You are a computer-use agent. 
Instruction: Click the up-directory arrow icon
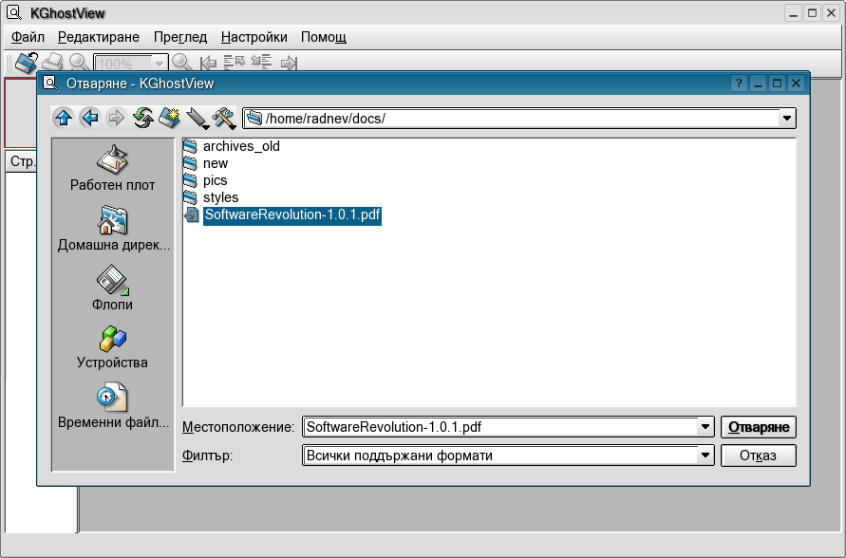[x=64, y=119]
